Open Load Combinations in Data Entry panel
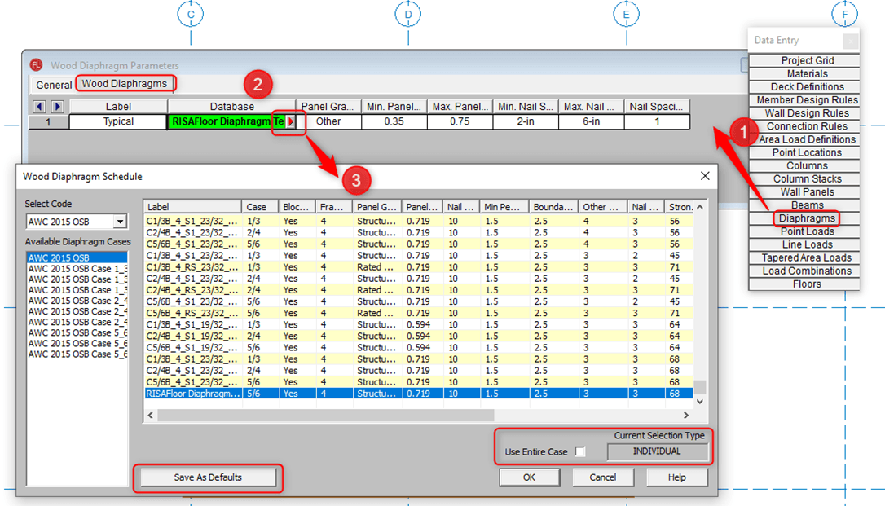 [806, 271]
